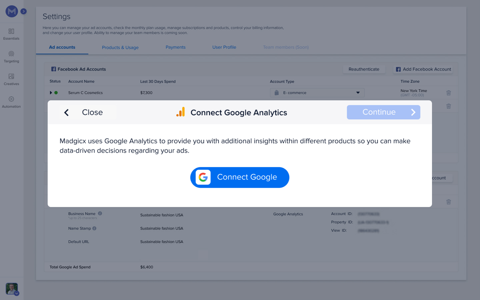Click the Default URL value field

162,242
